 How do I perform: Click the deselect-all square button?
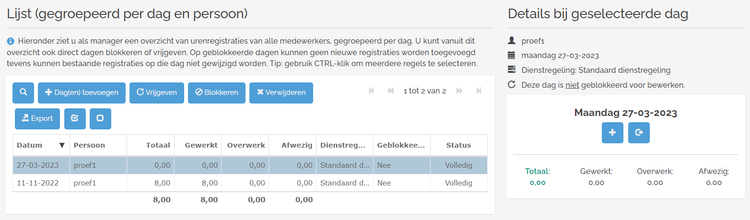[x=100, y=119]
